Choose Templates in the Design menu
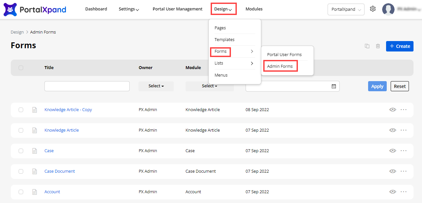The width and height of the screenshot is (422, 203). click(224, 40)
